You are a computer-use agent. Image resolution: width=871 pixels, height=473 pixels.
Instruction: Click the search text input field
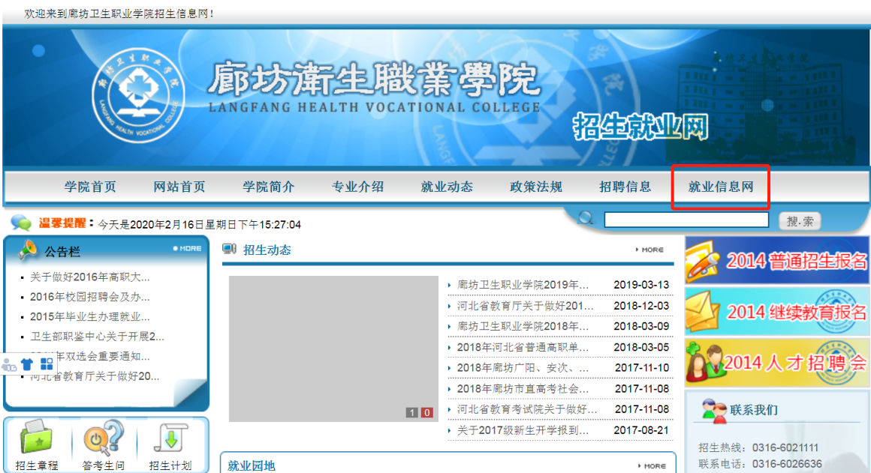click(686, 220)
